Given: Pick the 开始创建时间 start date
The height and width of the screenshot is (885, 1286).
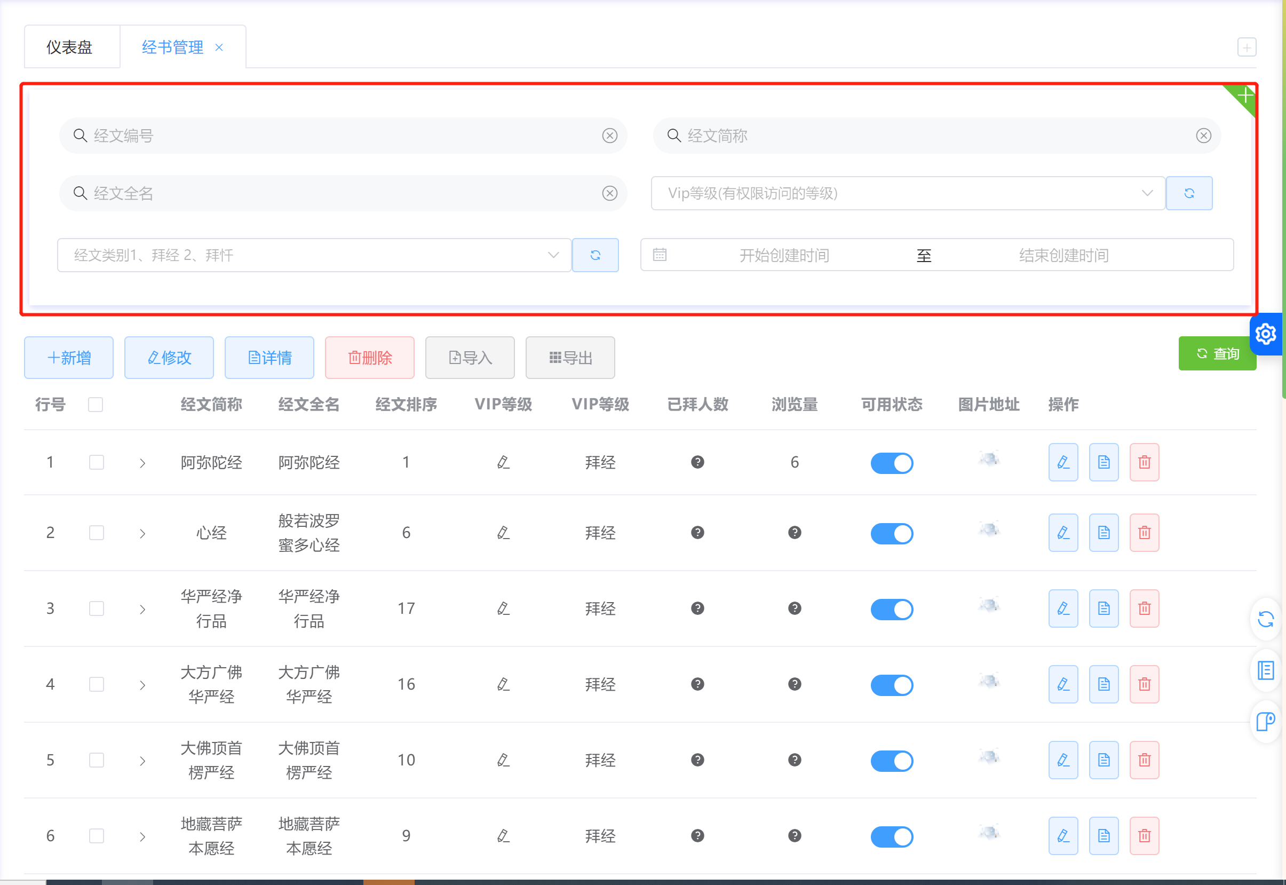Looking at the screenshot, I should [x=784, y=255].
